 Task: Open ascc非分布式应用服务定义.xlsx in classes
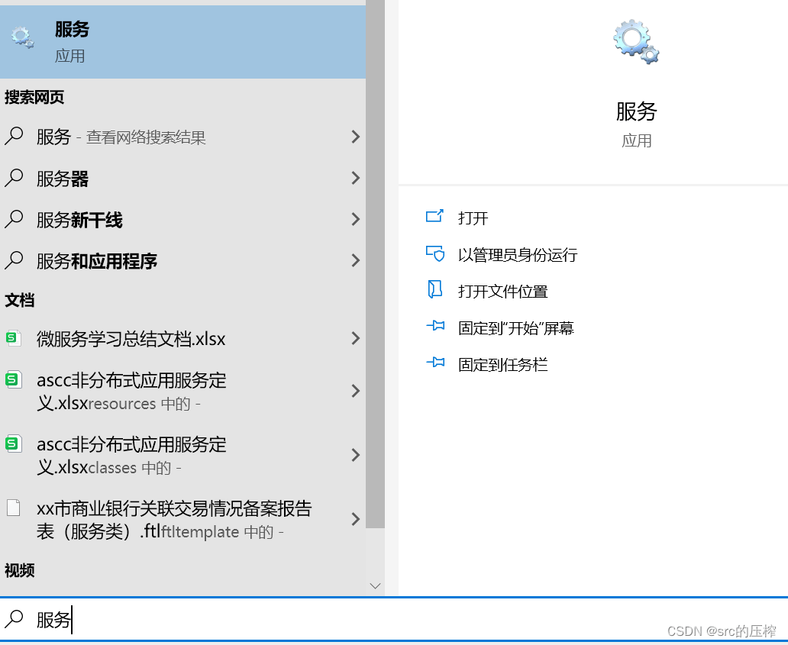pos(183,456)
